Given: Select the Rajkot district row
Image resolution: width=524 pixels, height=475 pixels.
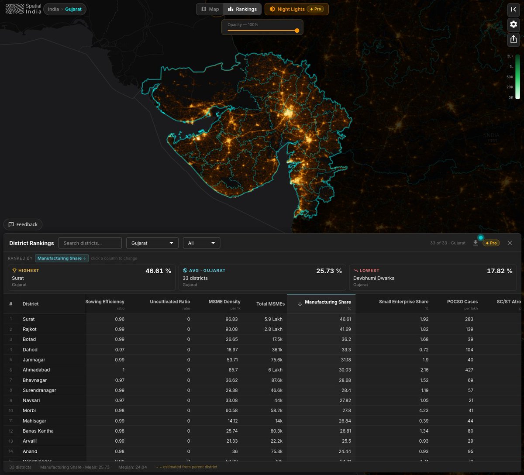Looking at the screenshot, I should (262, 329).
